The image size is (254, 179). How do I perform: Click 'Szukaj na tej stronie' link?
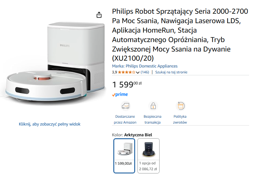tap(171, 72)
